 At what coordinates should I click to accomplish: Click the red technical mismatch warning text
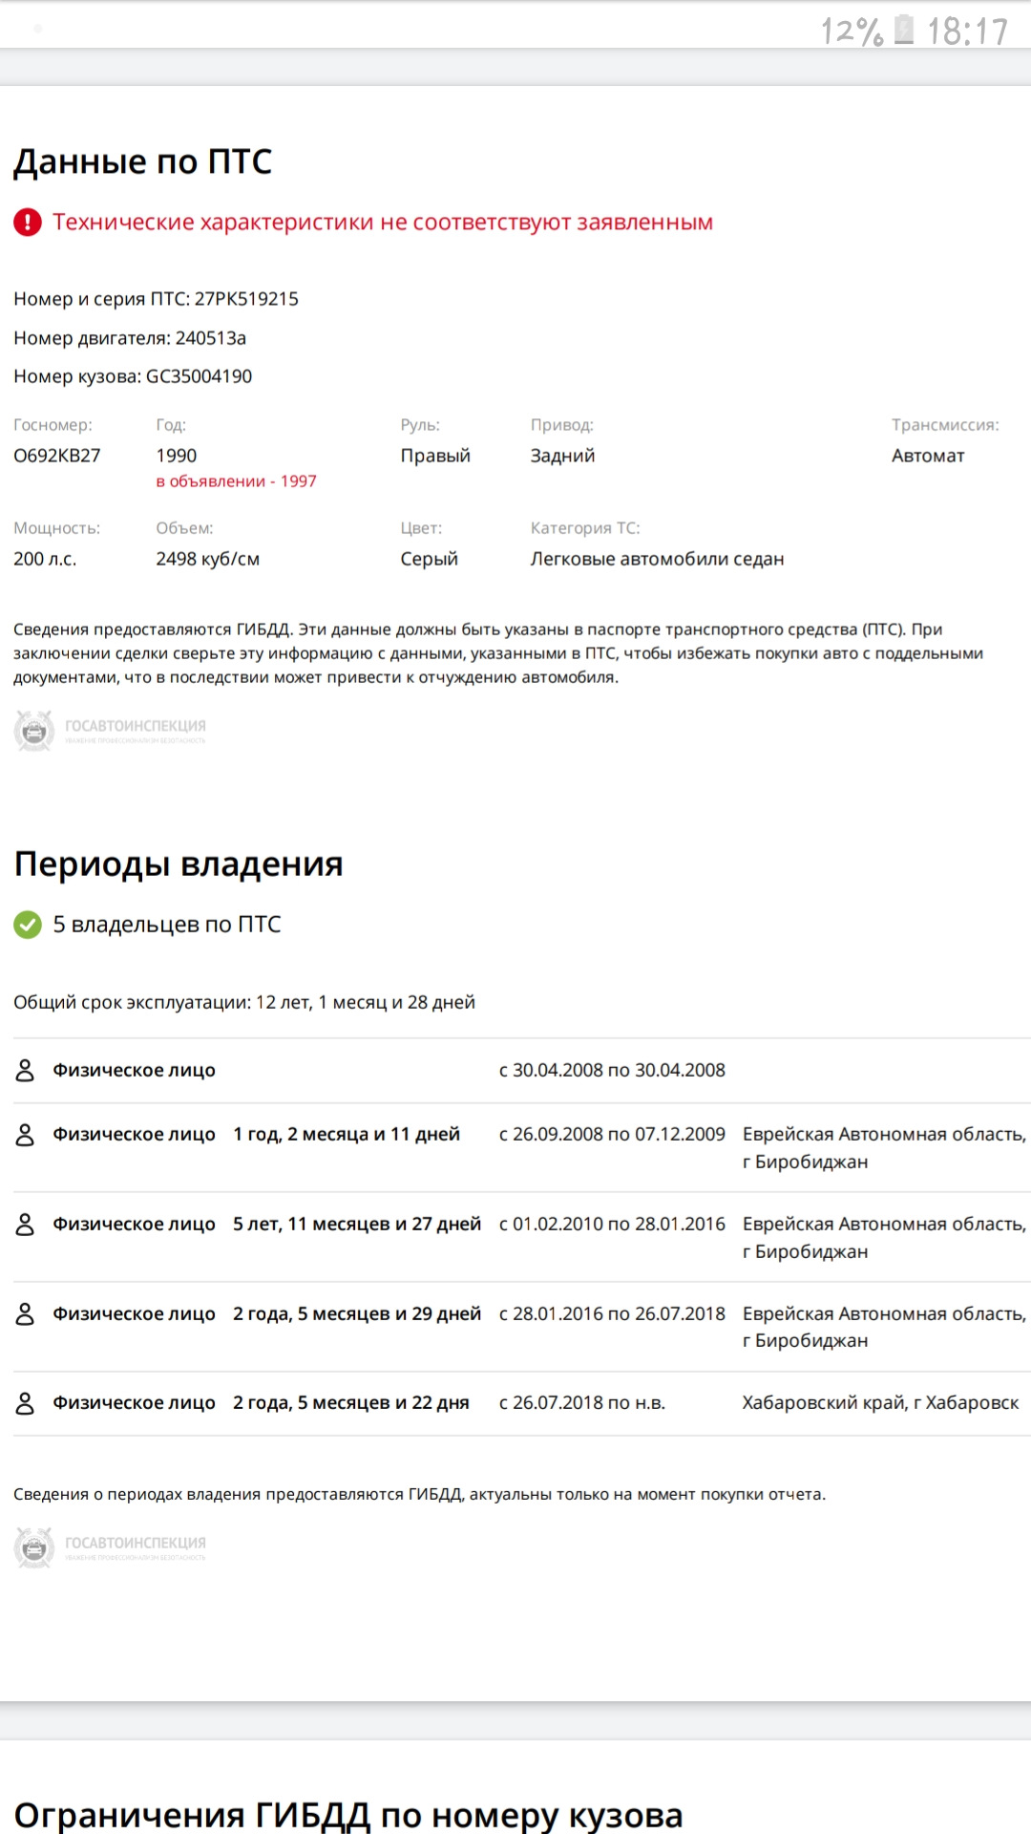pos(383,223)
